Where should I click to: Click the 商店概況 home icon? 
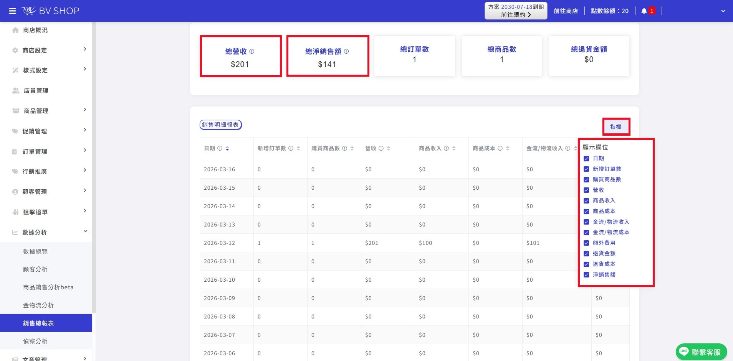(15, 30)
